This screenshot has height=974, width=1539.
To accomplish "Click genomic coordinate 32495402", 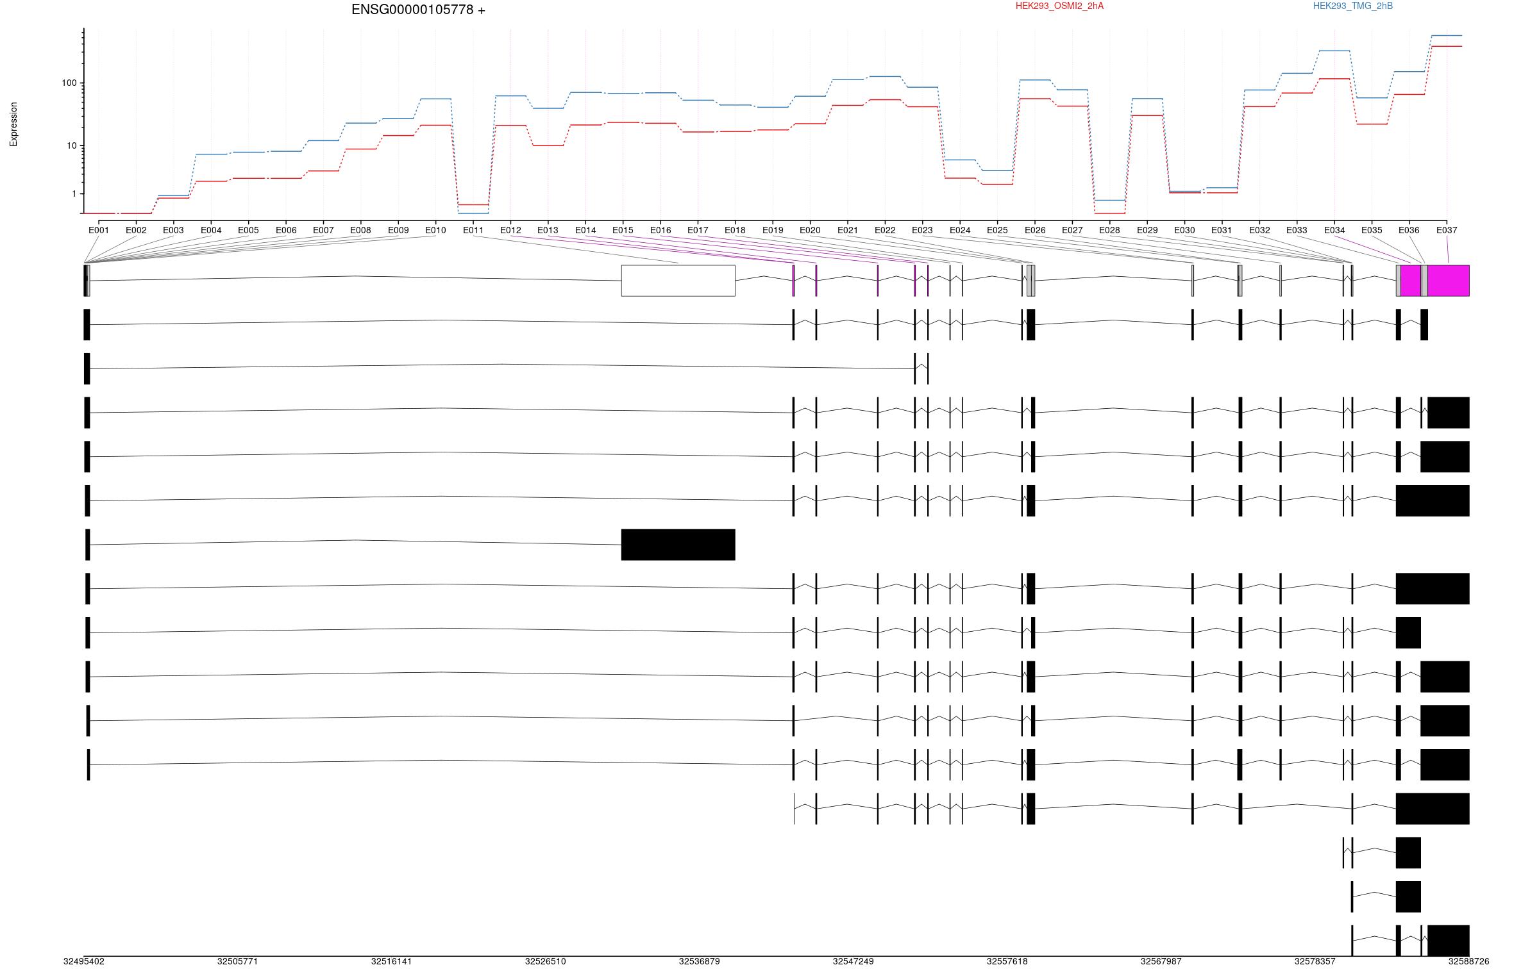I will pyautogui.click(x=83, y=961).
